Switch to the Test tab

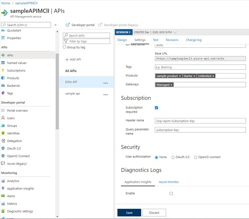[x=156, y=40]
